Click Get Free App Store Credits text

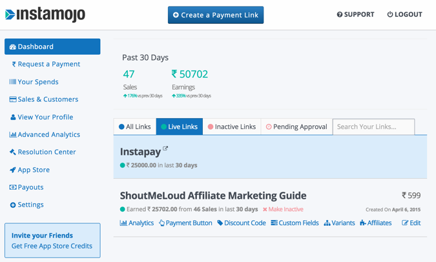(52, 246)
